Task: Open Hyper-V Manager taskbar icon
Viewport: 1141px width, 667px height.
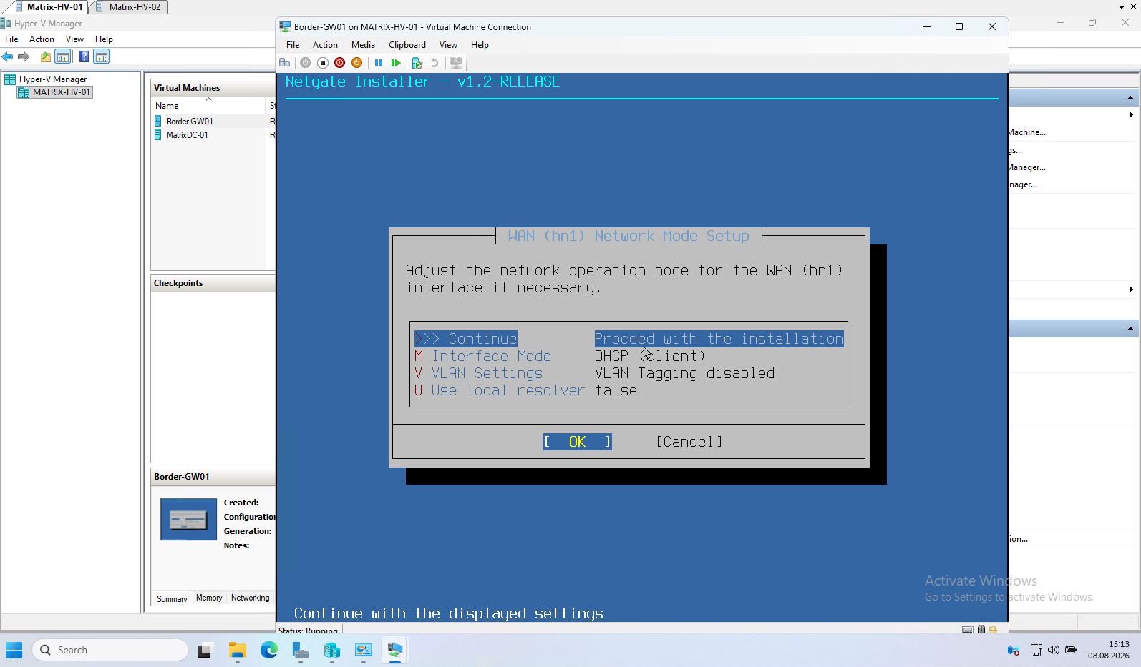Action: point(332,650)
